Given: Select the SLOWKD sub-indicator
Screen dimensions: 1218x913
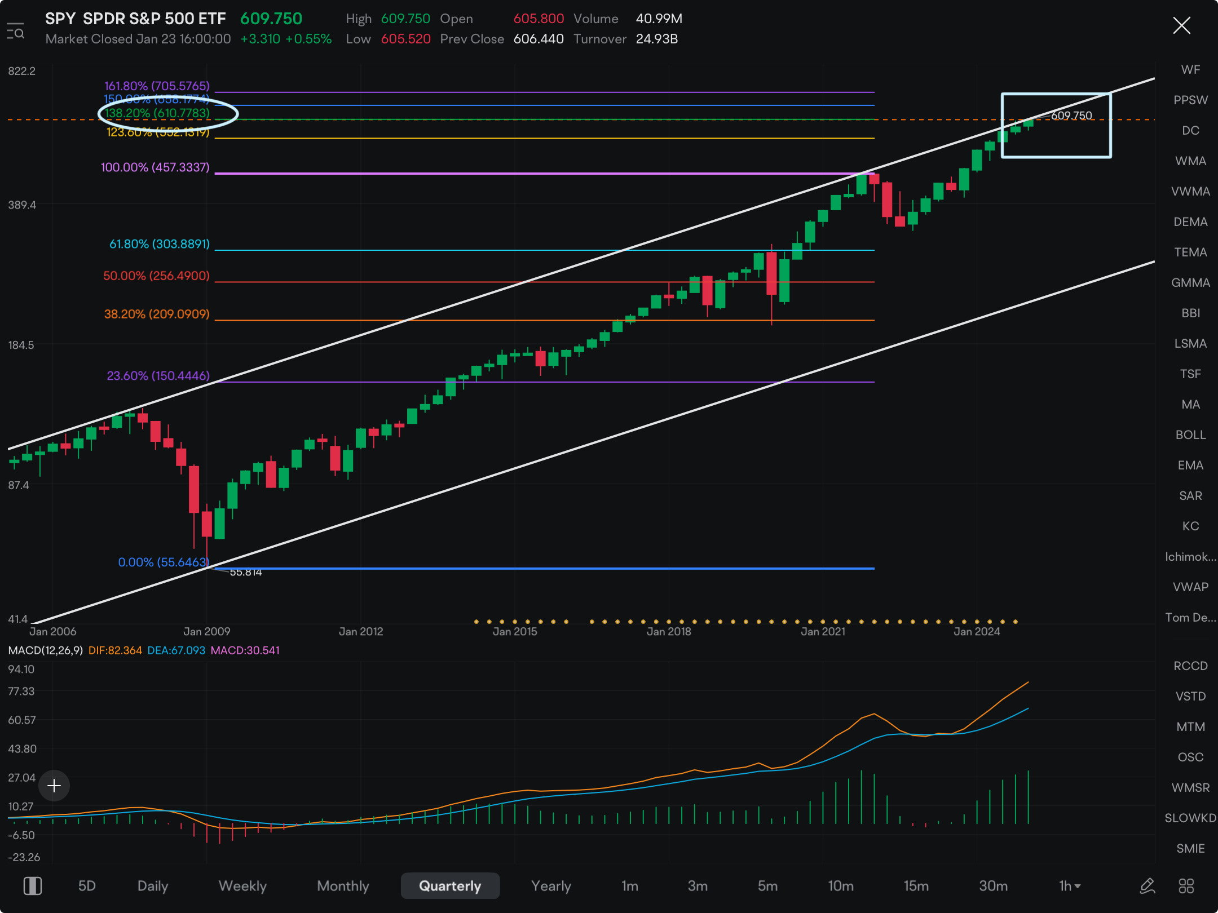Looking at the screenshot, I should (1190, 818).
